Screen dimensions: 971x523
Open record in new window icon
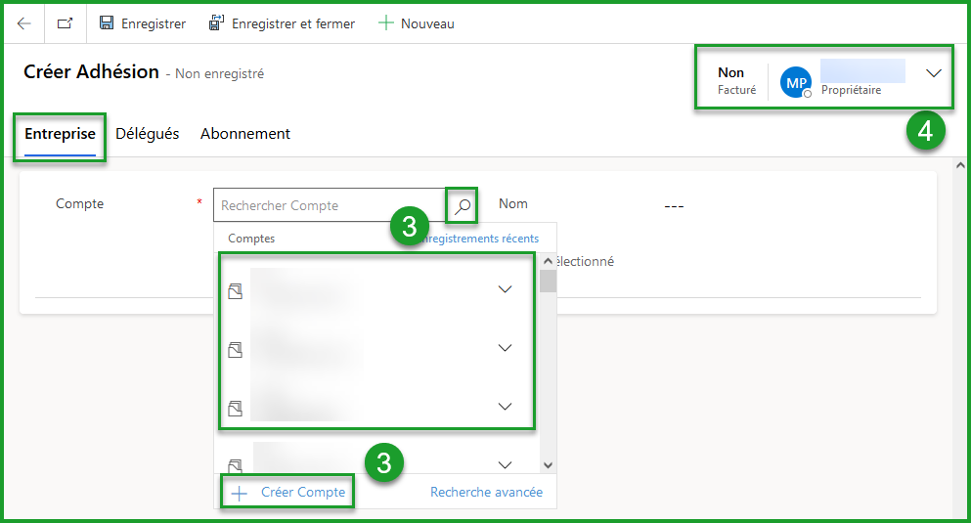click(65, 23)
